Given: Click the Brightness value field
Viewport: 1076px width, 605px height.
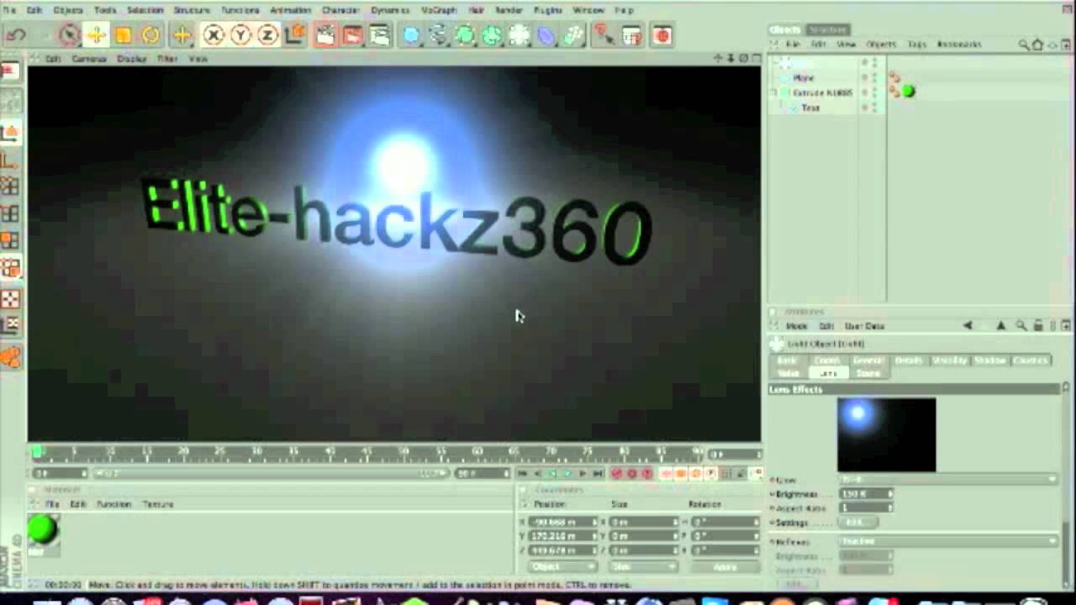Looking at the screenshot, I should point(865,494).
